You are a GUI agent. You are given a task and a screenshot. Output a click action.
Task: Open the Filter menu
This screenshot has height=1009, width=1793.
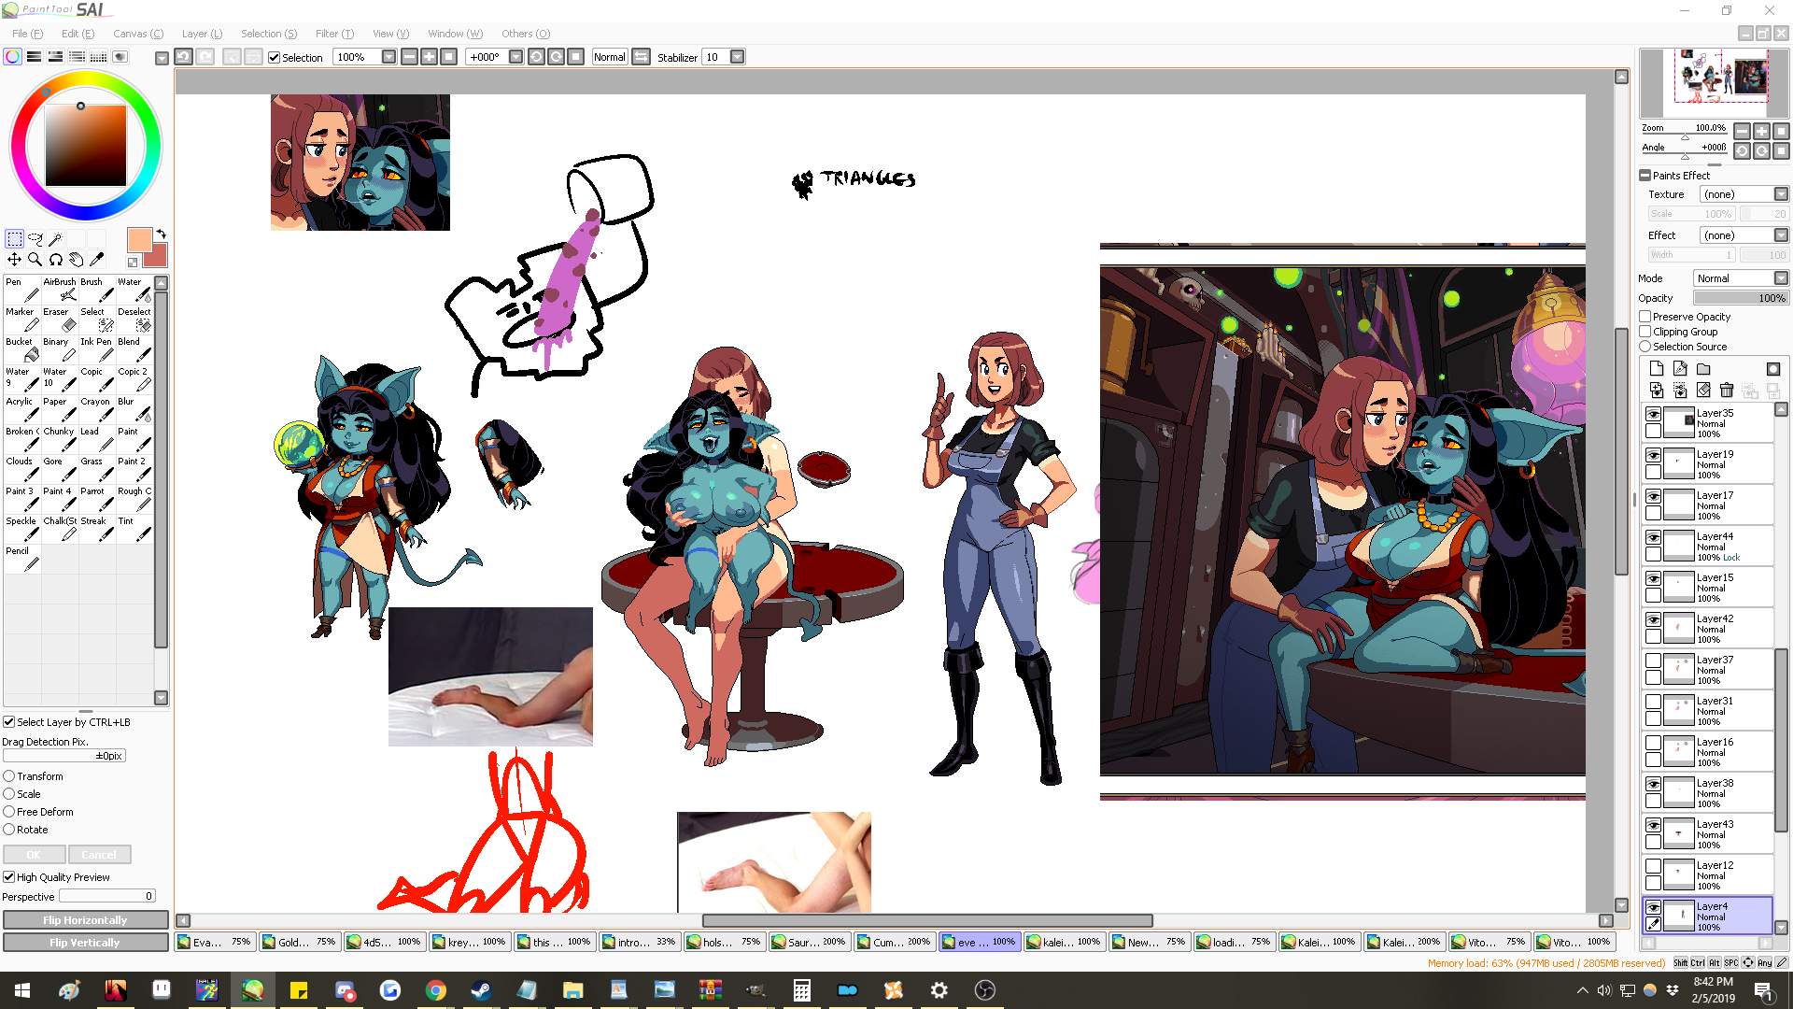[x=334, y=34]
